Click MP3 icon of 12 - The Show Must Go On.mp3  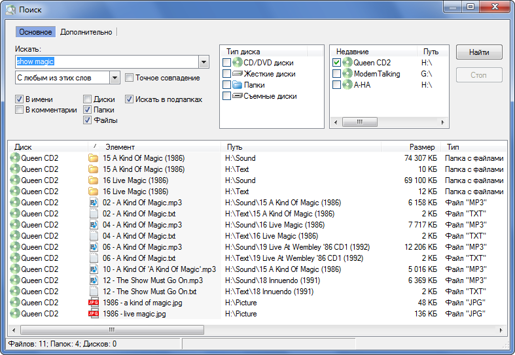tap(93, 280)
